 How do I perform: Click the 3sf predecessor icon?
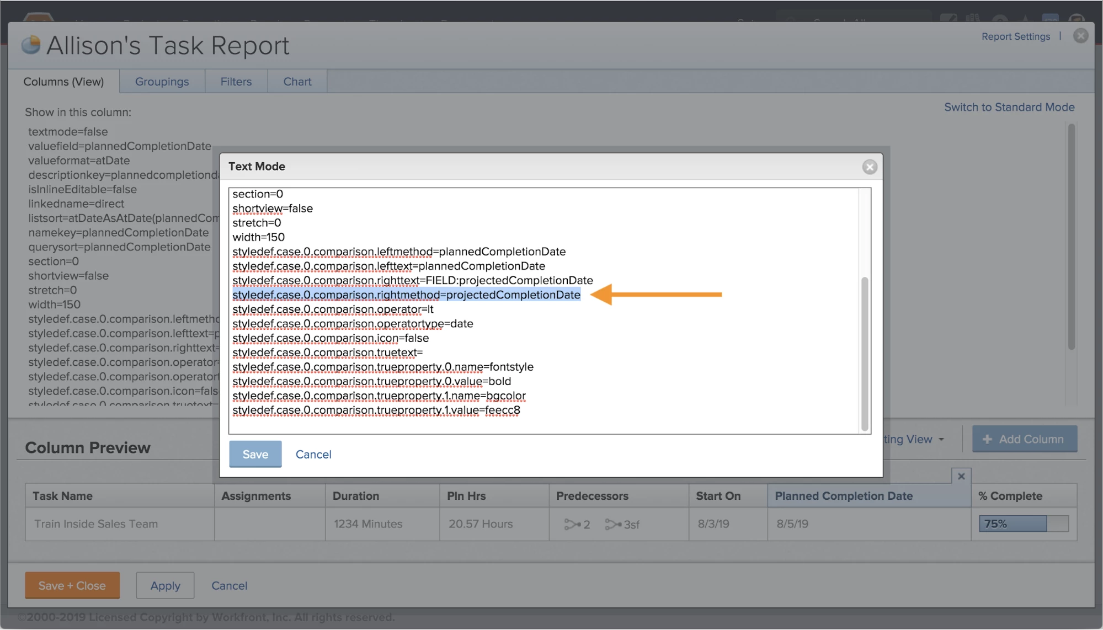tap(612, 524)
